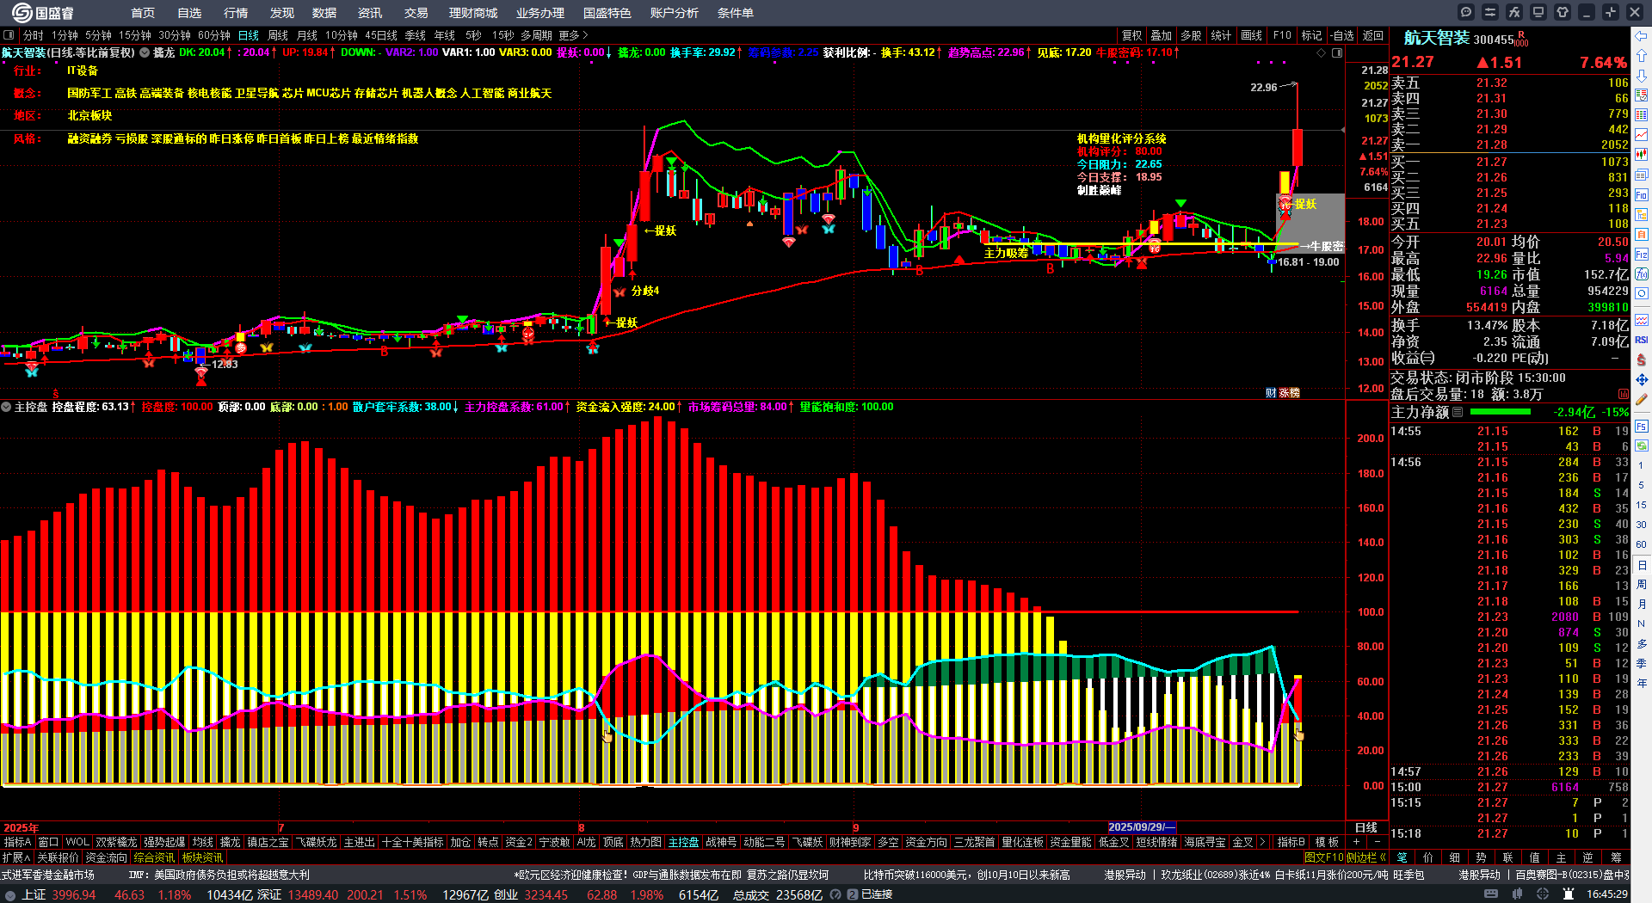Toggle 多股 multi-stock view
Screen dimensions: 1652x903
pyautogui.click(x=1191, y=35)
